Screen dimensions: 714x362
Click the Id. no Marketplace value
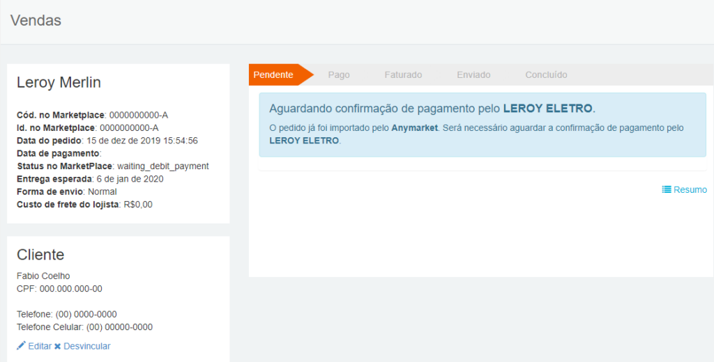pyautogui.click(x=129, y=128)
